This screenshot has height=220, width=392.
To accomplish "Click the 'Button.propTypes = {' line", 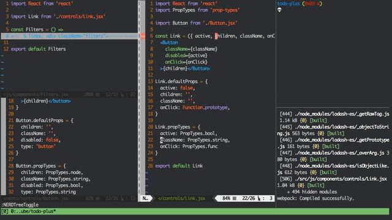I will 41,166.
